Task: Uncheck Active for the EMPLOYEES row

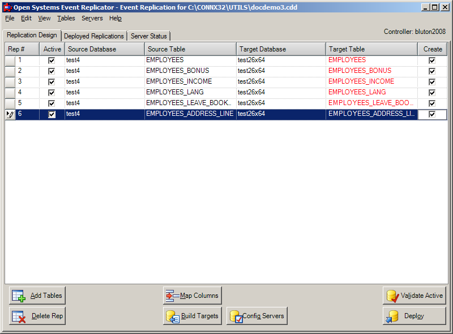Action: click(51, 60)
